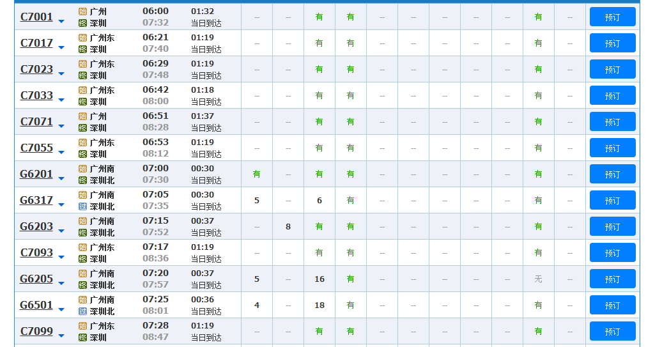Expand stop list arrow for C7033
Viewport: 662px width, 347px height.
point(61,100)
